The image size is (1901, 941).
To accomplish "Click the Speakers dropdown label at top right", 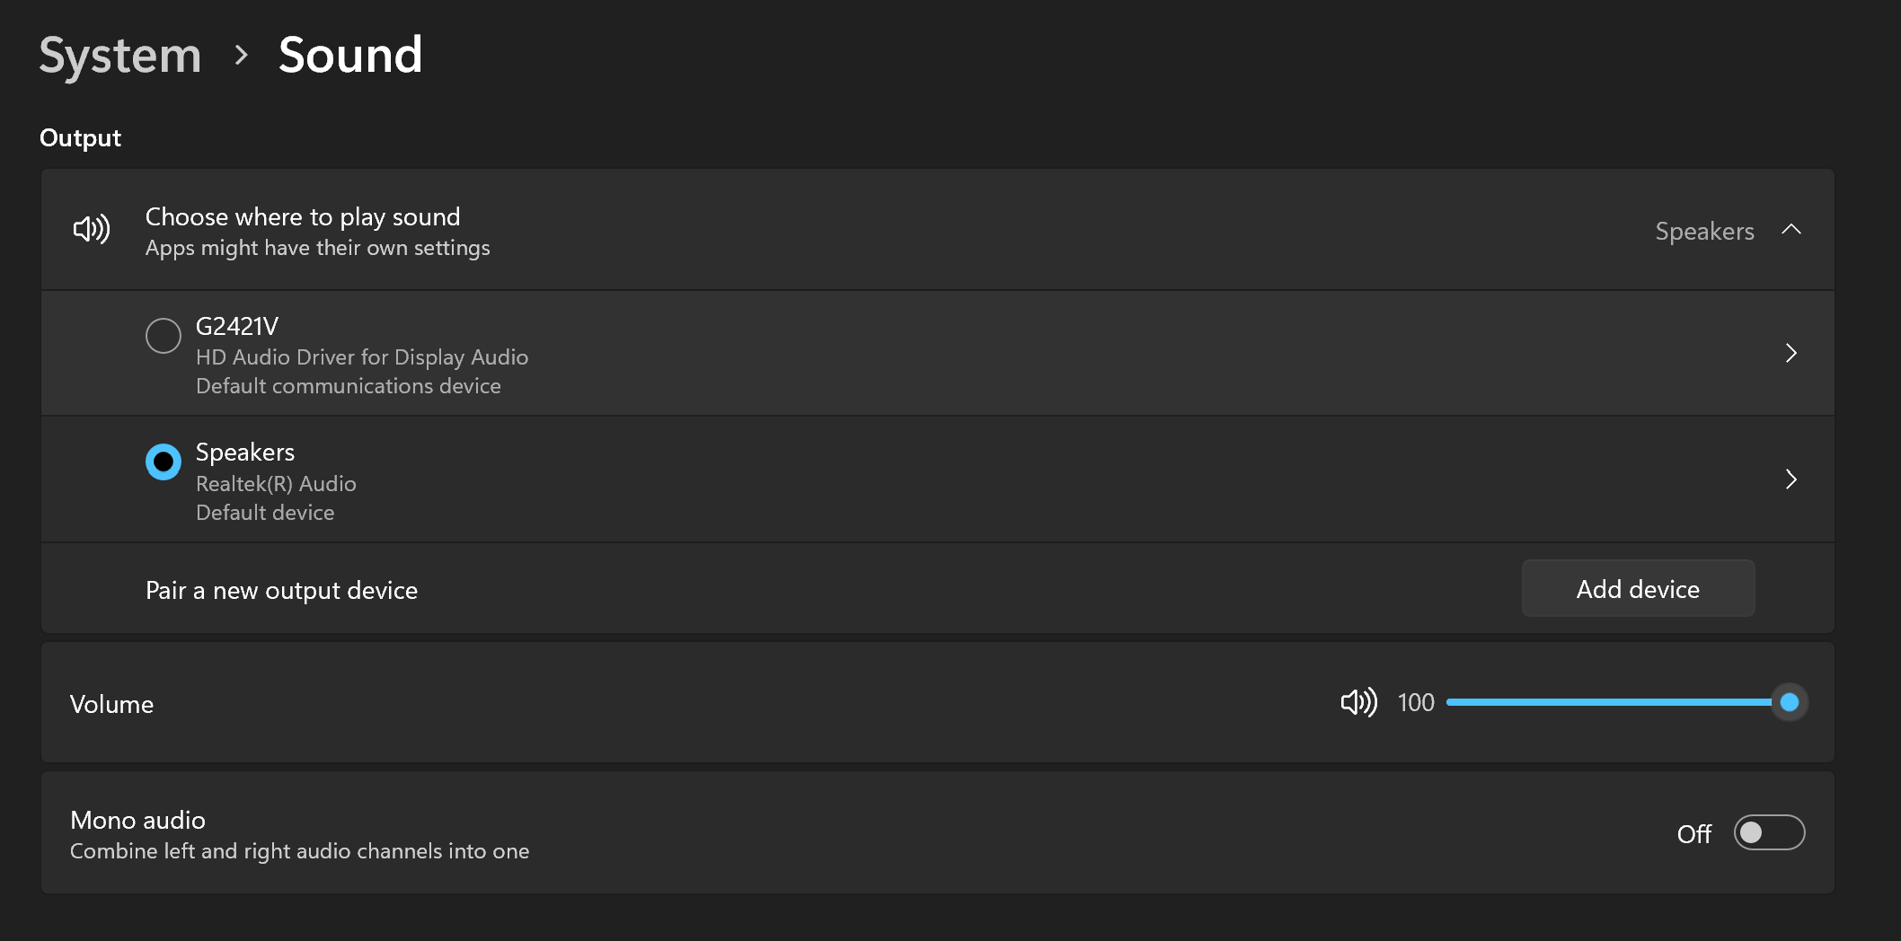I will pyautogui.click(x=1704, y=232).
